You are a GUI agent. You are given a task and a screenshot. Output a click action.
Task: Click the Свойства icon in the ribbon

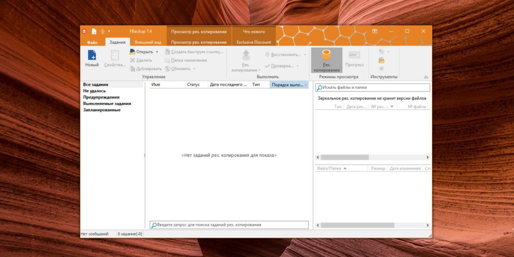coord(115,55)
